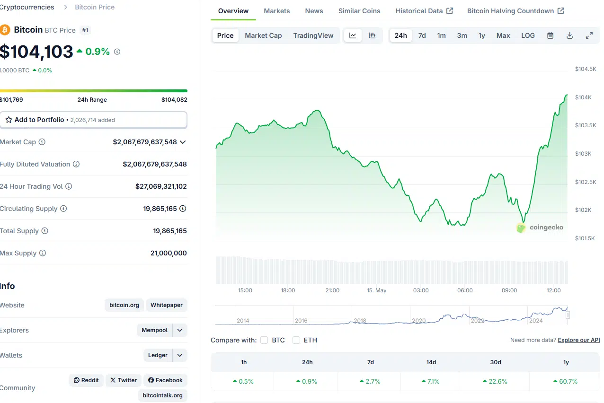This screenshot has width=604, height=403.
Task: Click the #1 rank badge
Action: point(85,30)
